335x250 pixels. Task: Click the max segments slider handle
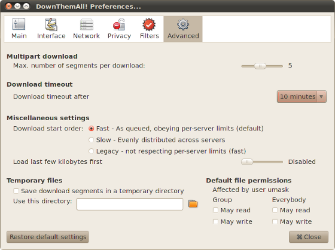tap(260, 66)
